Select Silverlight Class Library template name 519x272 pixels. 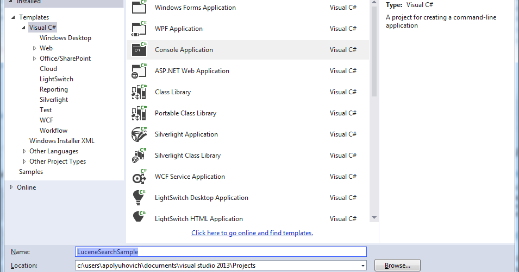(x=187, y=156)
